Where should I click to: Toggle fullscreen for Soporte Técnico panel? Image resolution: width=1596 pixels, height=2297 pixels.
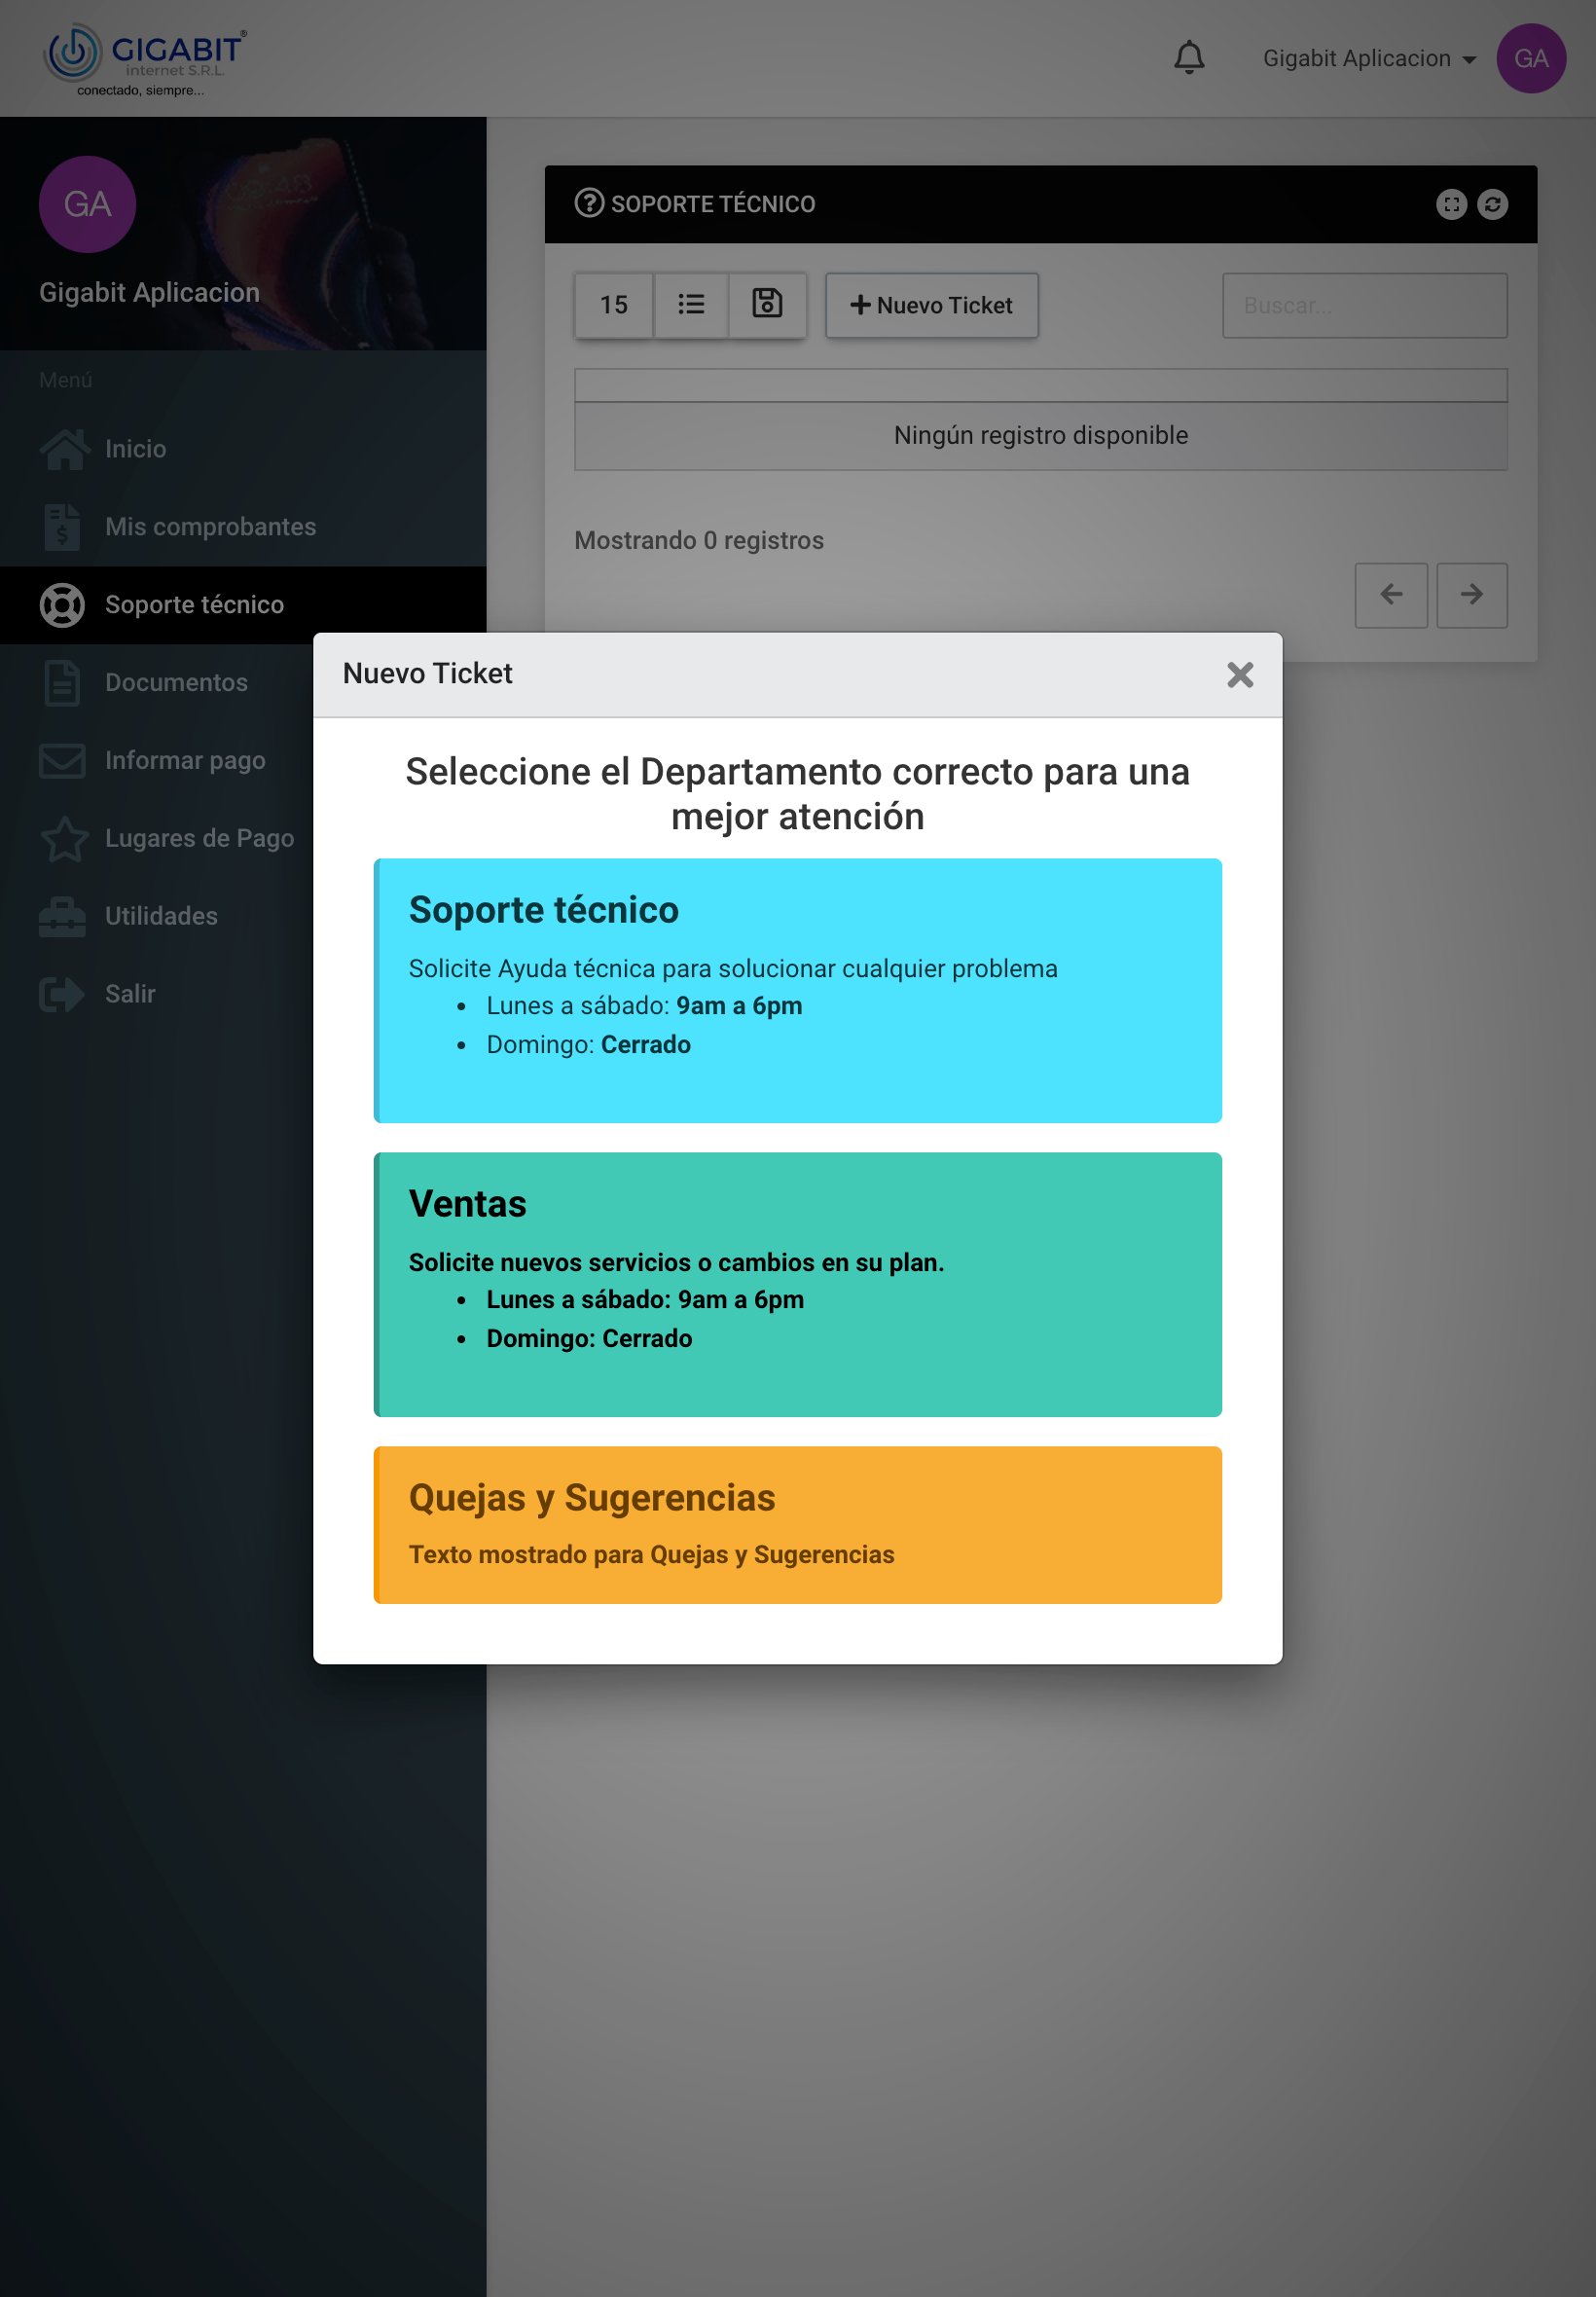[x=1450, y=204]
